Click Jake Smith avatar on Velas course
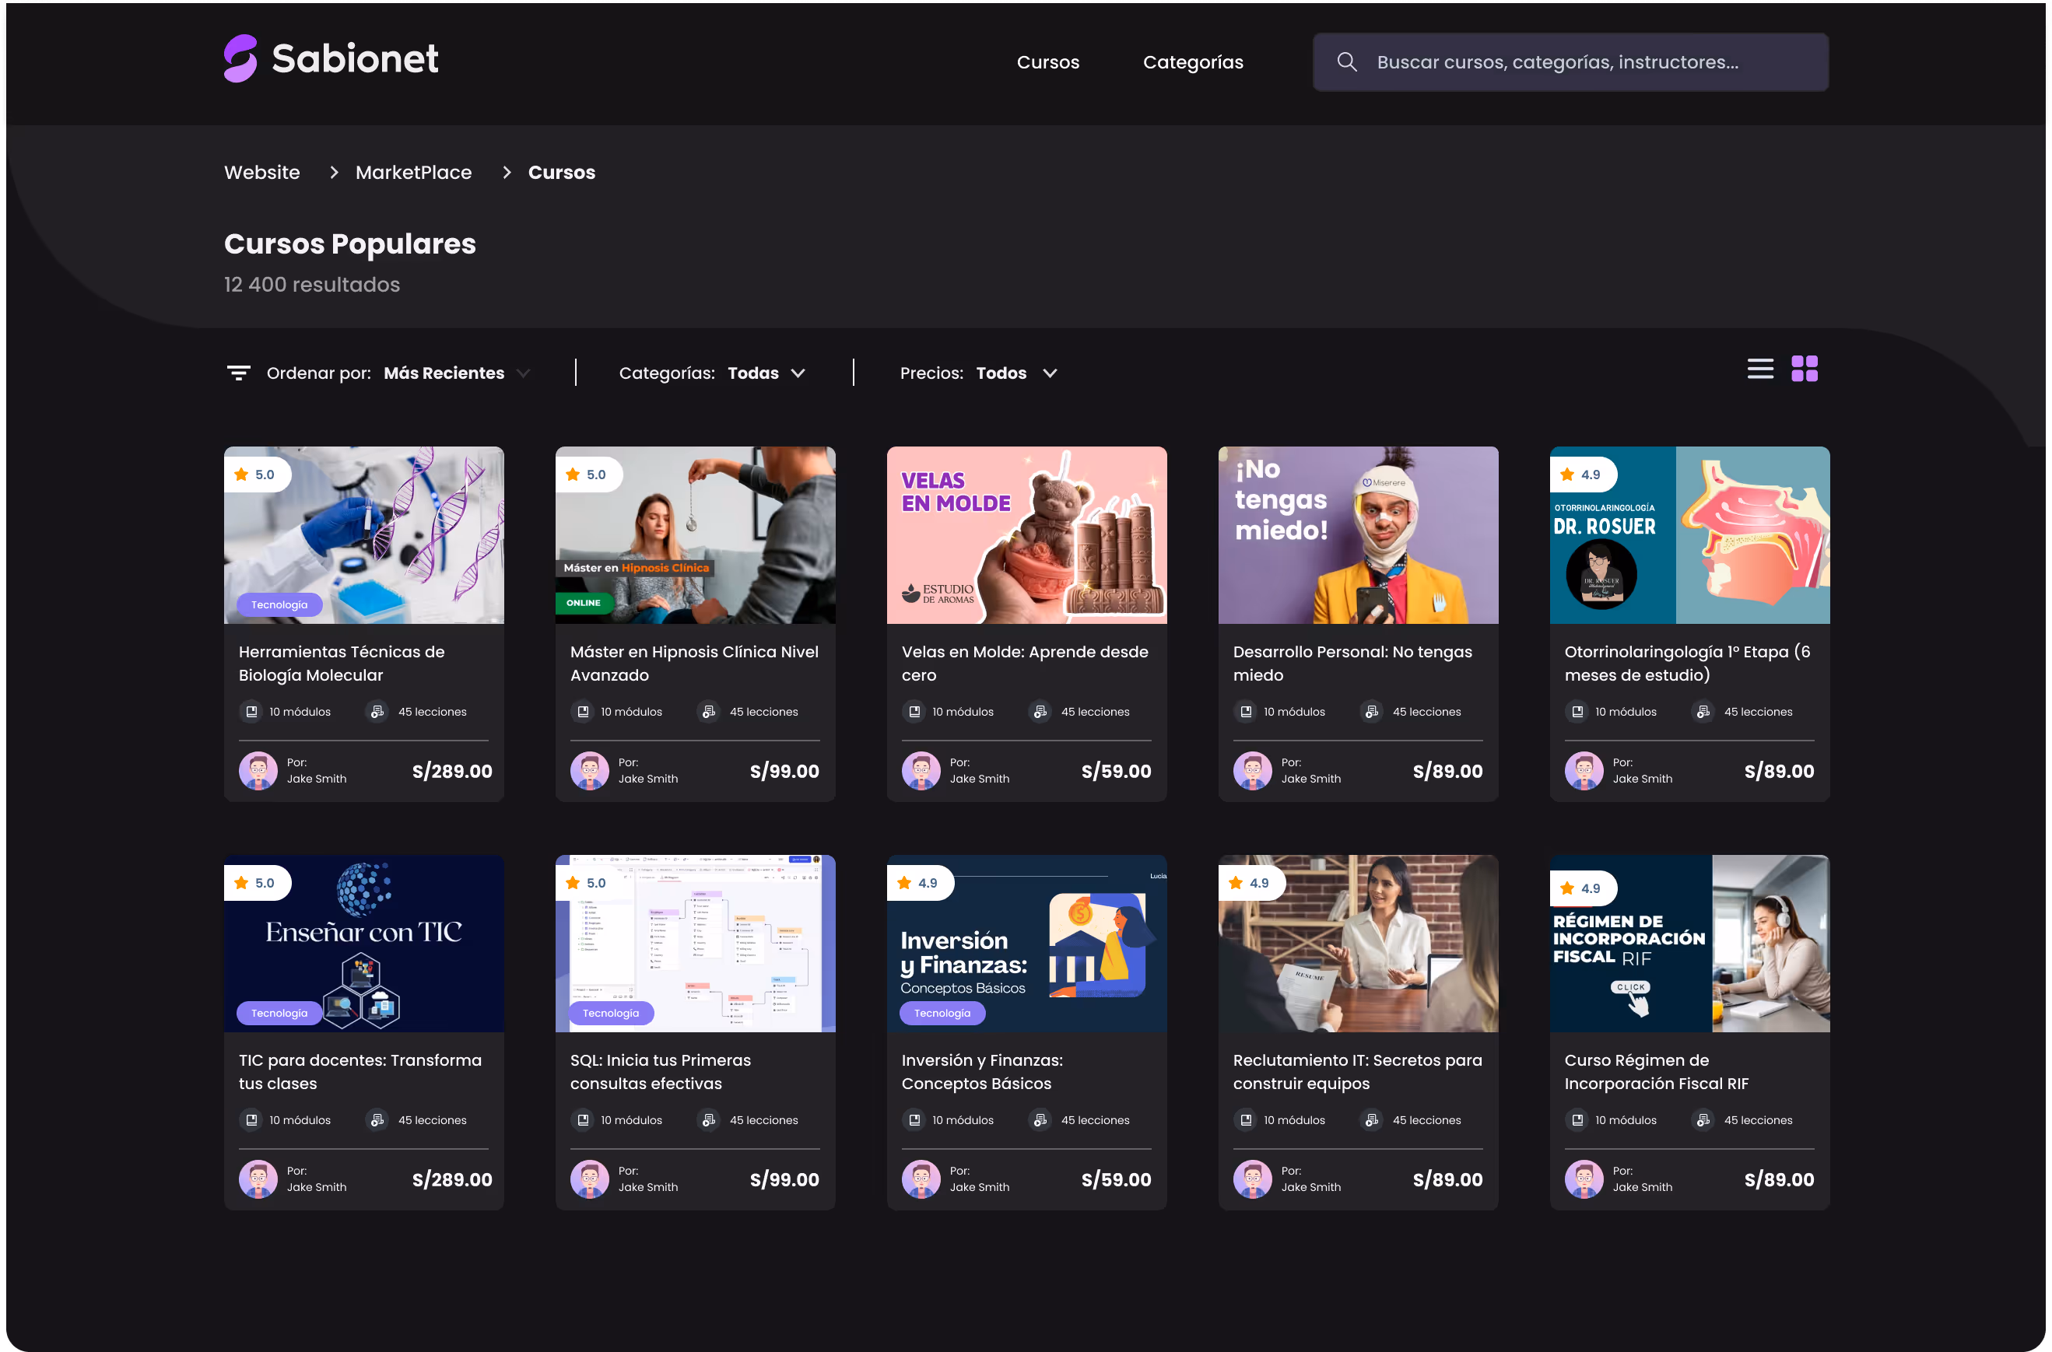 (x=921, y=771)
